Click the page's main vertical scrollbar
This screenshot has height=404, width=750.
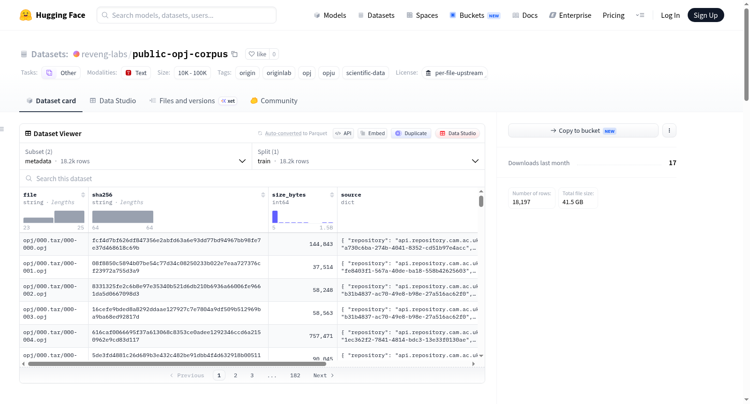pyautogui.click(x=746, y=54)
